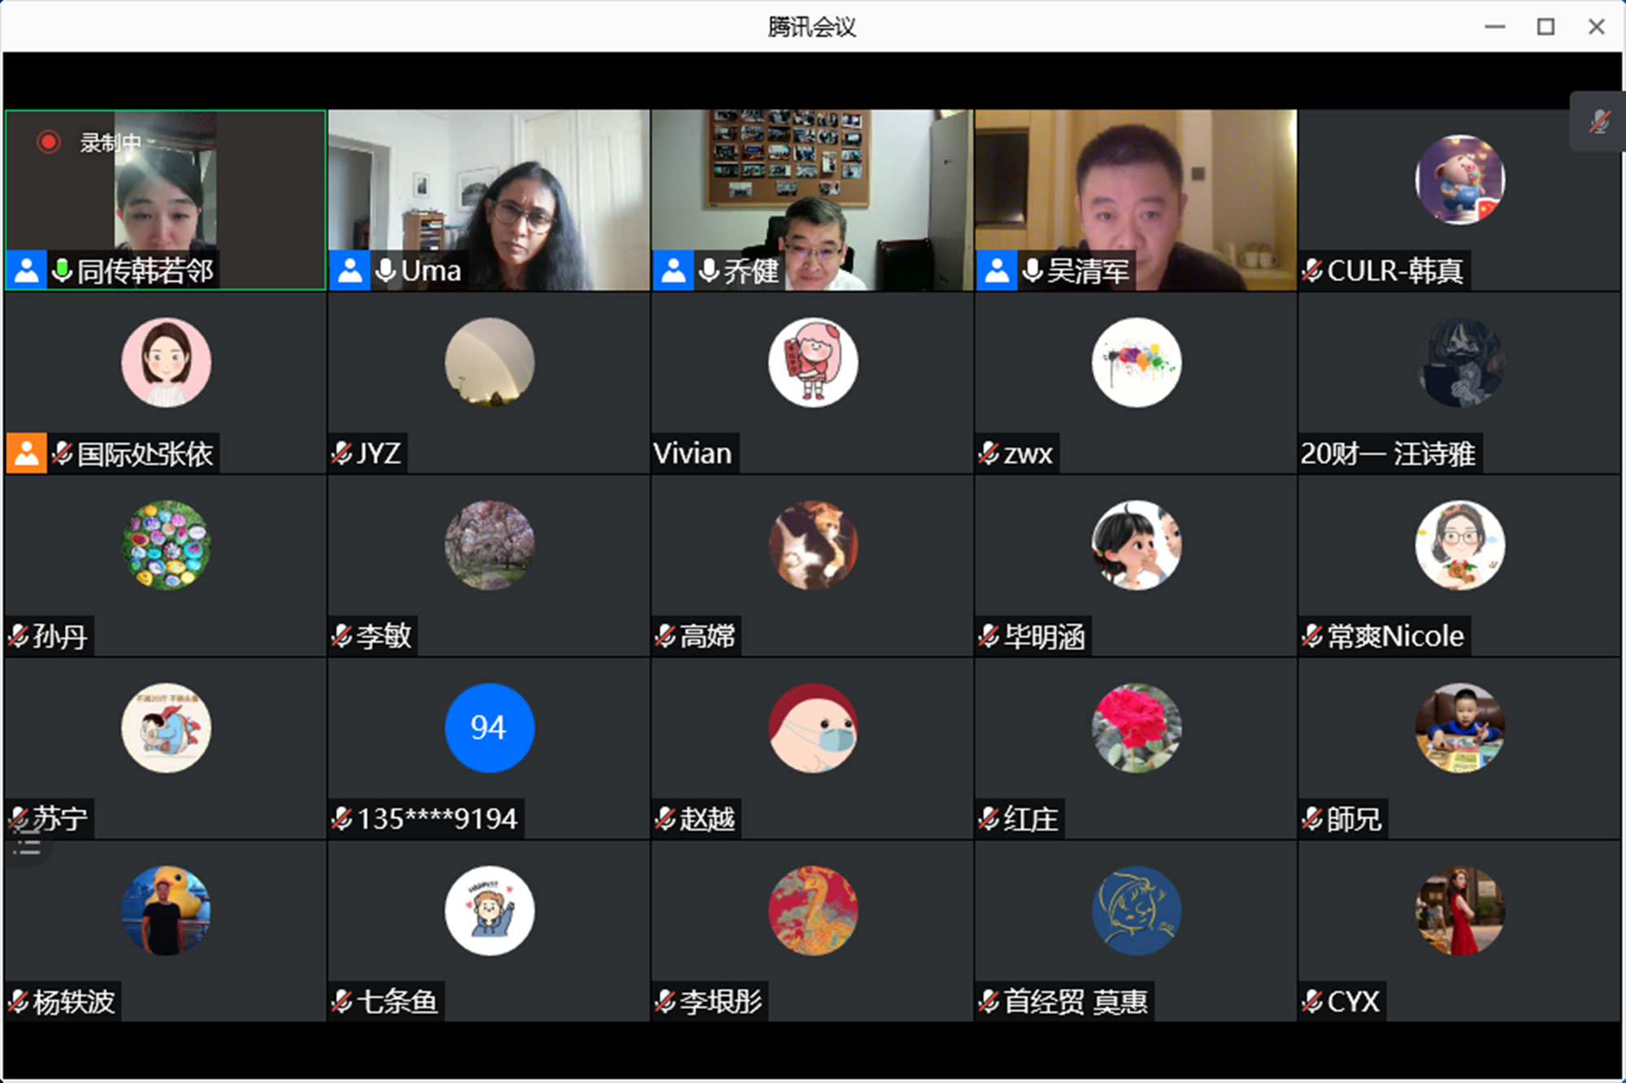The image size is (1626, 1083).
Task: Click the pig avatar of CULR-韩真
Action: tap(1459, 180)
